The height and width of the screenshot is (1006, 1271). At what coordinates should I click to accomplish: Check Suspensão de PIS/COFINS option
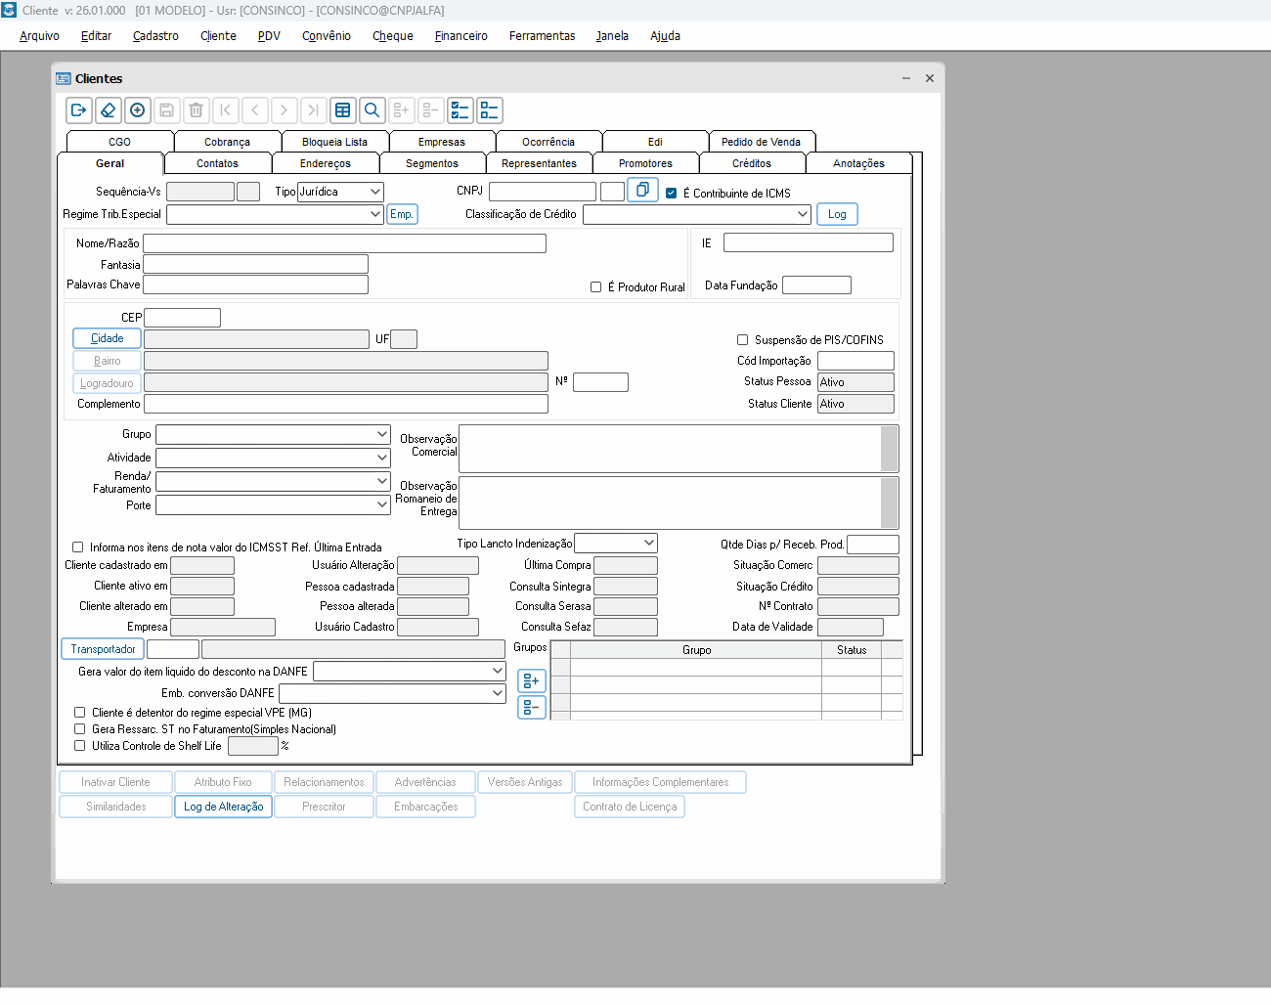[x=743, y=340]
